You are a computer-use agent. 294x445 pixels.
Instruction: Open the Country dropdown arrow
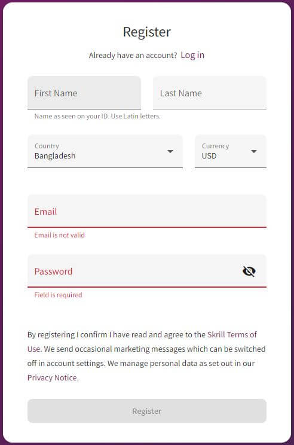pos(170,151)
